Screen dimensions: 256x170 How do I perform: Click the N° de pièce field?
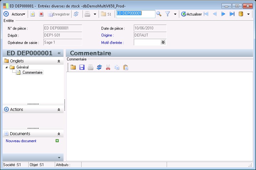coord(63,28)
